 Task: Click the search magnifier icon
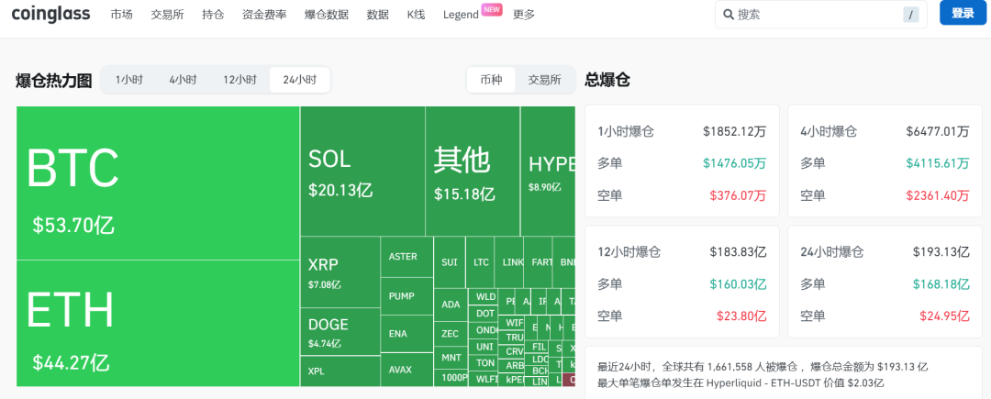729,15
